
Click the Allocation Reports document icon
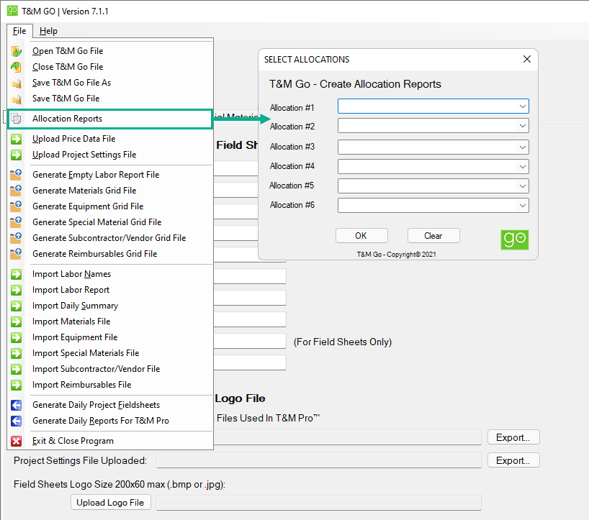coord(16,119)
